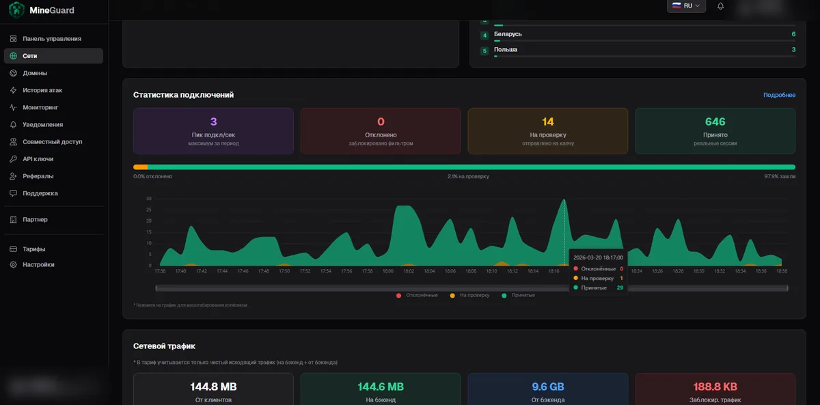Screen dimensions: 820x405
Task: Toggle the На проверку series in chart legend
Action: [469, 295]
